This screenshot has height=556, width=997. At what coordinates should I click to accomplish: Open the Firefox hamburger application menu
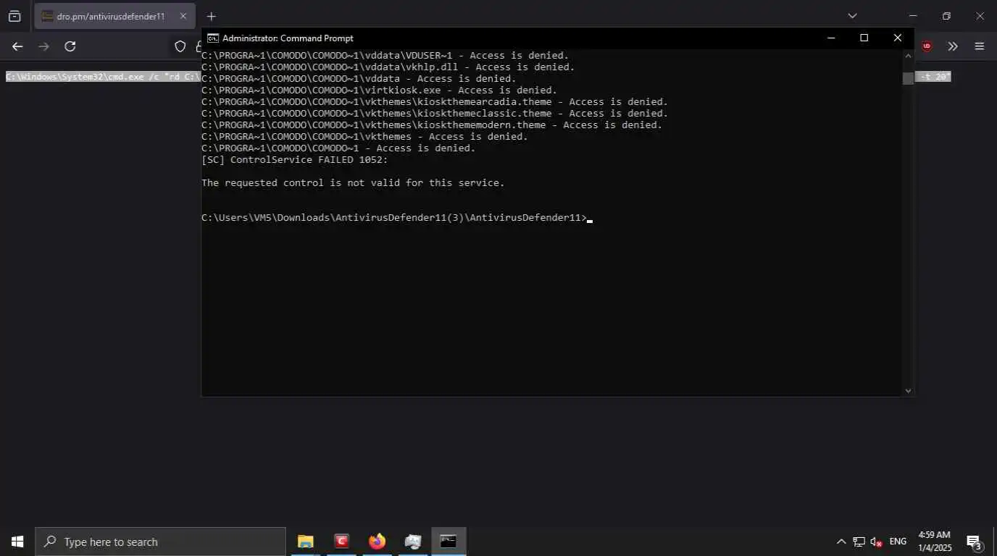pyautogui.click(x=980, y=46)
